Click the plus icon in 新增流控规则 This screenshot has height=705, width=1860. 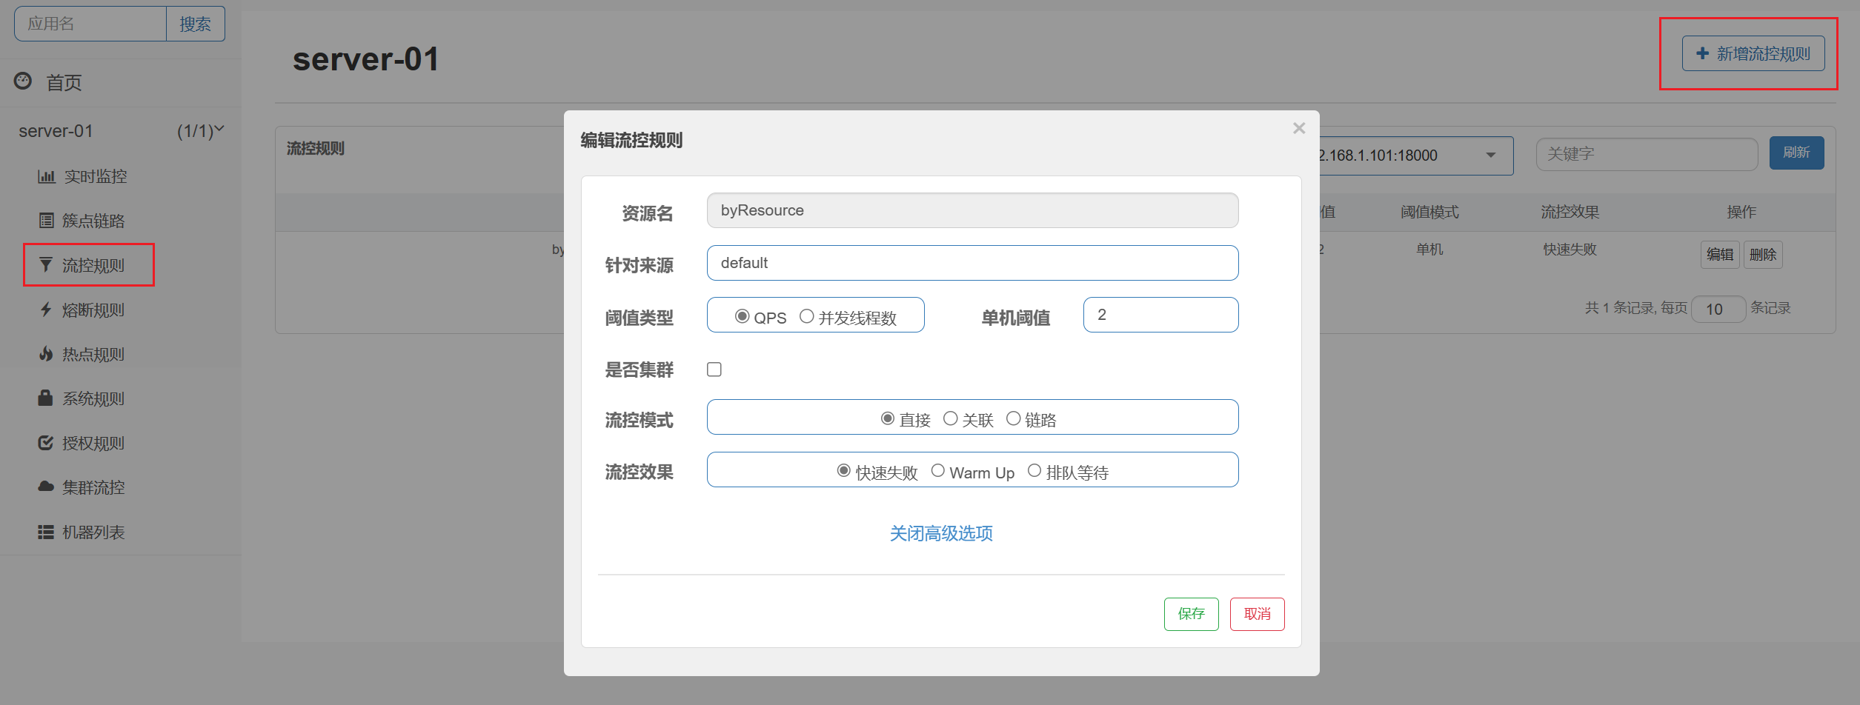pos(1702,53)
